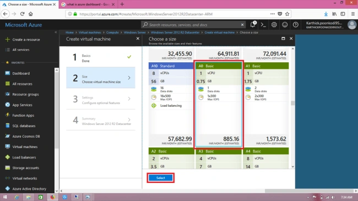358x201 pixels.
Task: Select the A10 Standard size card
Action: pyautogui.click(x=171, y=105)
